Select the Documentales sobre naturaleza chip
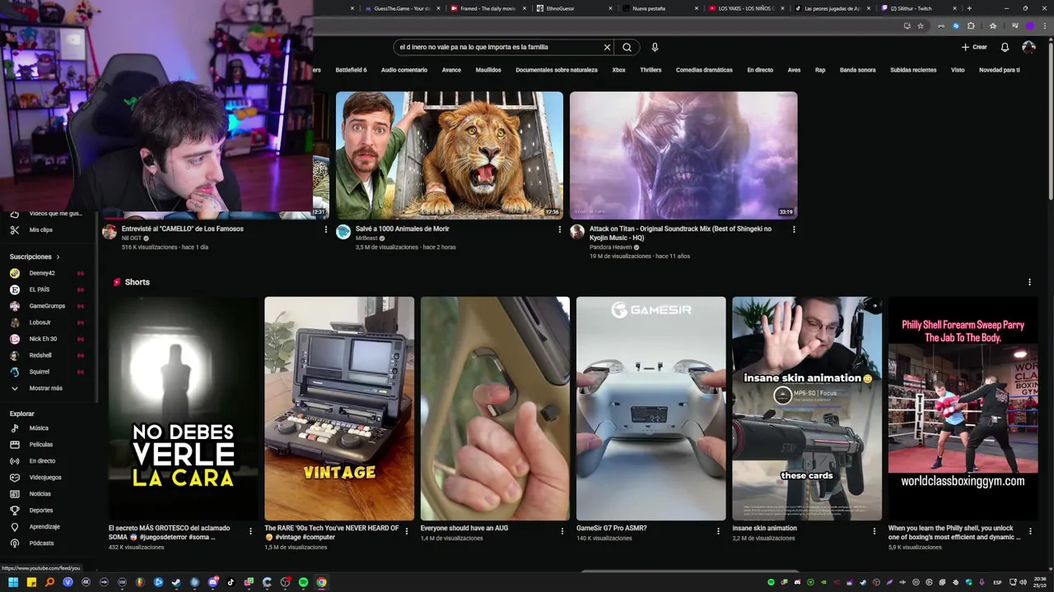 [557, 70]
